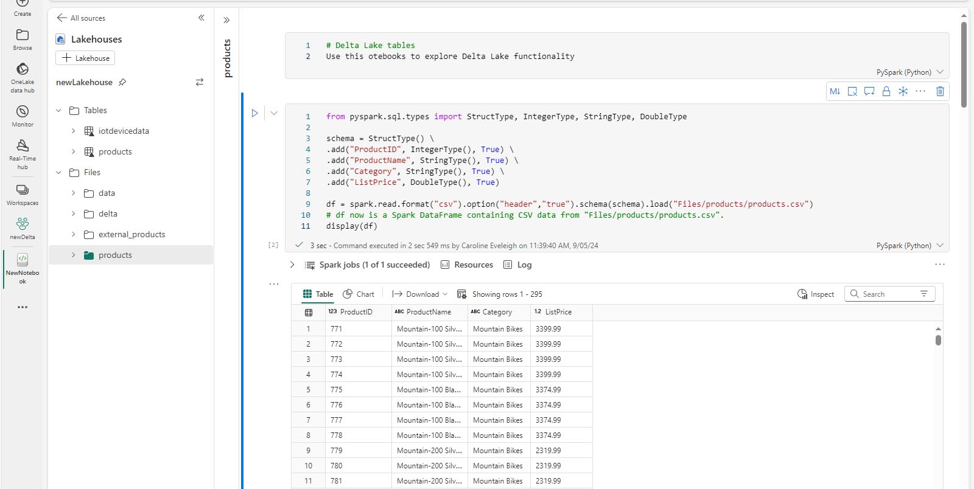This screenshot has height=489, width=974.
Task: Pin the newLakehouse lakehouse
Action: click(x=122, y=82)
